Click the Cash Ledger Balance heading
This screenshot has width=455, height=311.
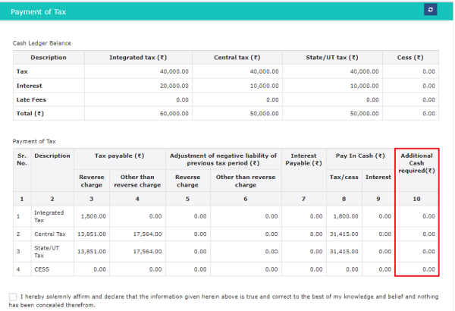[42, 43]
